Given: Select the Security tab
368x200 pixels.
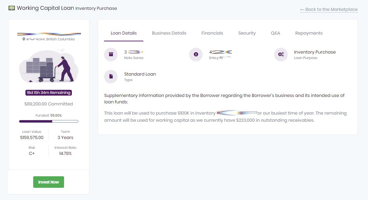Looking at the screenshot, I should (247, 33).
